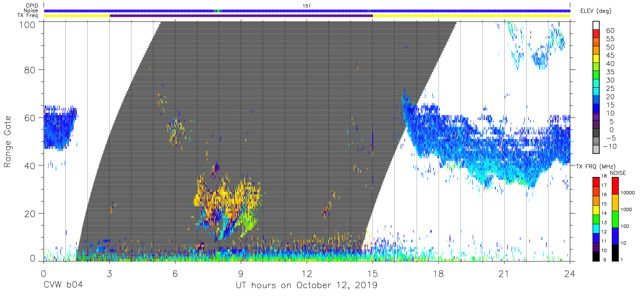The width and height of the screenshot is (641, 296).
Task: Click the 'NOISE' legend title
Action: [x=619, y=173]
